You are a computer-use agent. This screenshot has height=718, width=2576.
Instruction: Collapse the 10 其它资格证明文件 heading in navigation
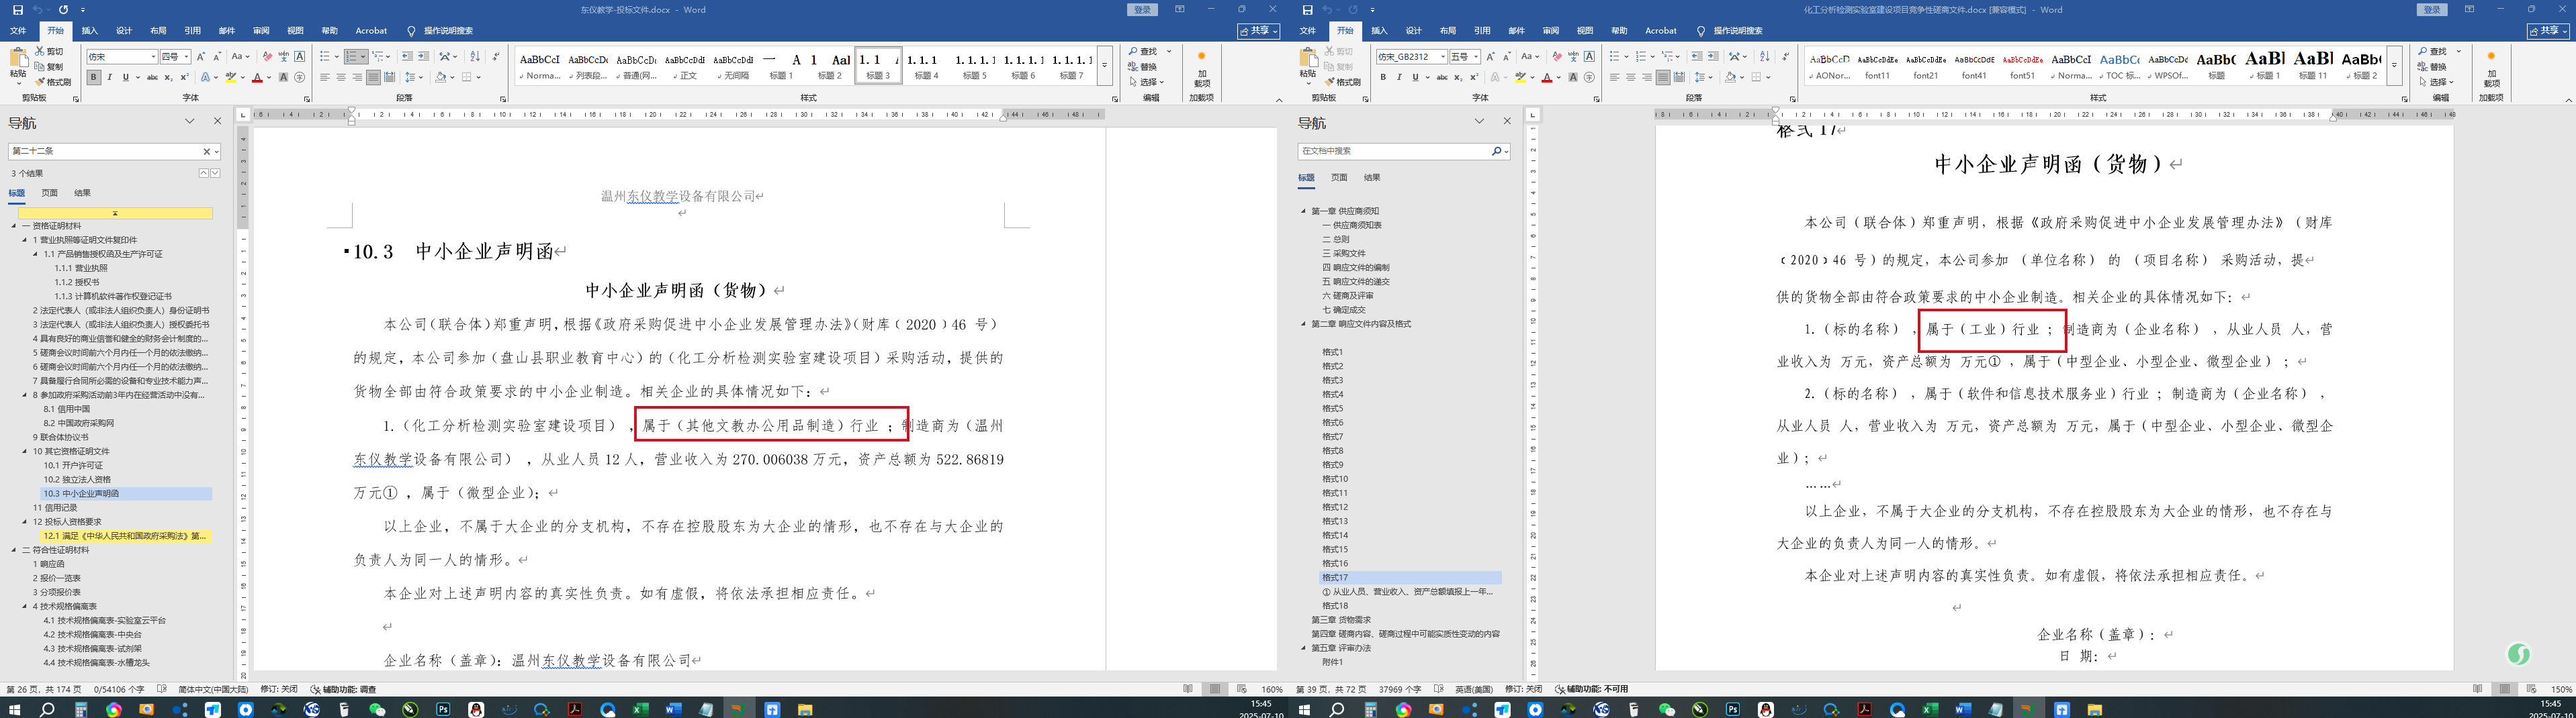tap(25, 452)
